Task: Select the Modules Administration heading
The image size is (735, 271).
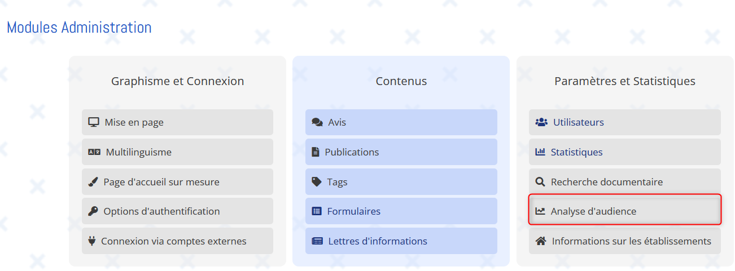Action: click(79, 27)
